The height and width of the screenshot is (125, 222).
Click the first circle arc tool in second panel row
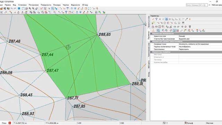pos(165,23)
